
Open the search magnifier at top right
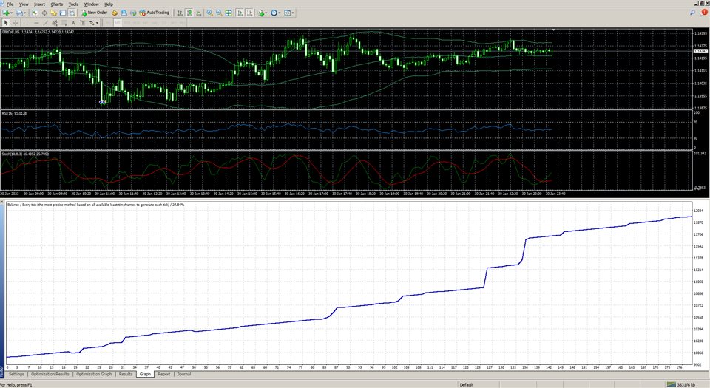click(x=692, y=13)
